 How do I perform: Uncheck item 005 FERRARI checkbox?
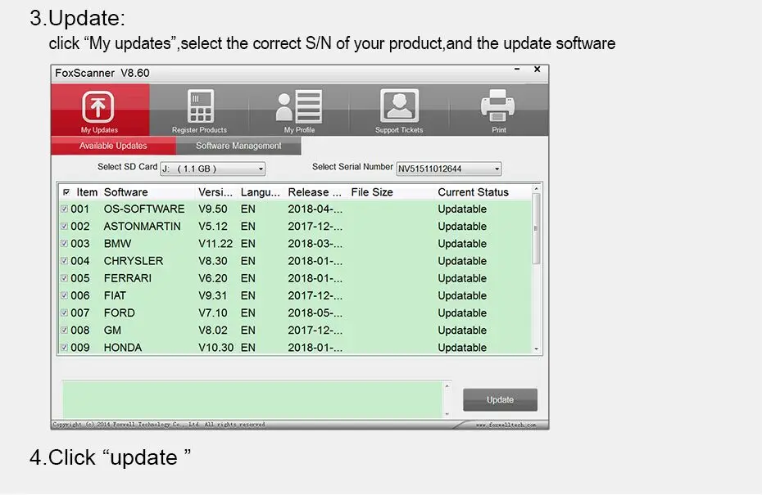(x=64, y=278)
